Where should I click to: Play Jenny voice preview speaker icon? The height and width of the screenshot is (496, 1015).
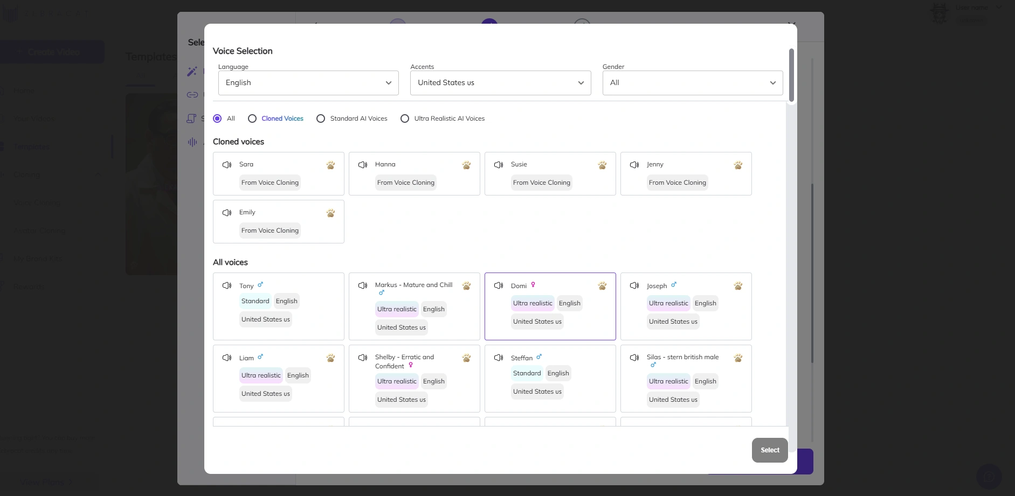pos(634,165)
